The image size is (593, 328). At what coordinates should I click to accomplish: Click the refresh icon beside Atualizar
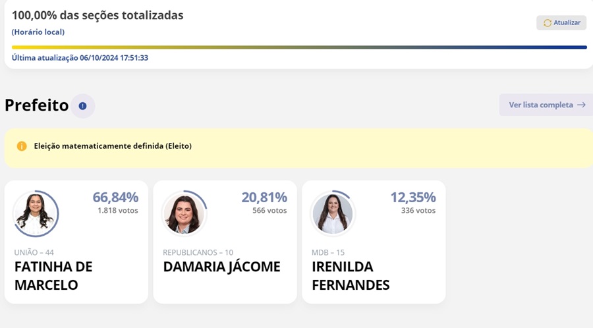[547, 23]
